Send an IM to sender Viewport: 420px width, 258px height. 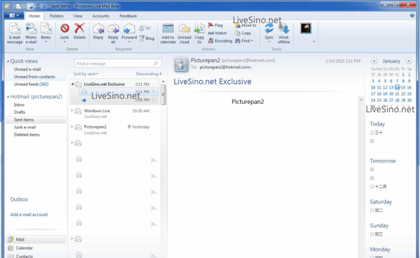click(145, 28)
